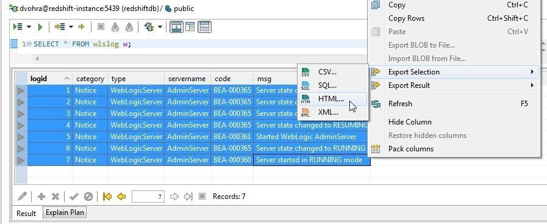Click the circle-slash cancel changes icon
The width and height of the screenshot is (547, 224).
pyautogui.click(x=88, y=197)
